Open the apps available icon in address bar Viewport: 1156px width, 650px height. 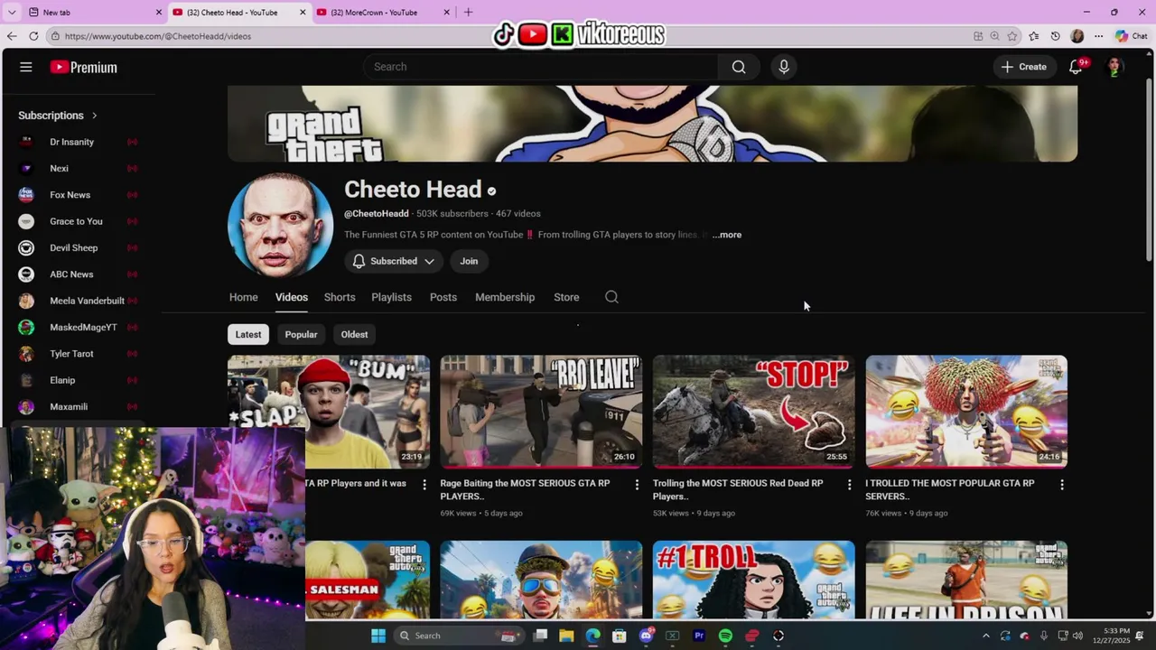(978, 36)
